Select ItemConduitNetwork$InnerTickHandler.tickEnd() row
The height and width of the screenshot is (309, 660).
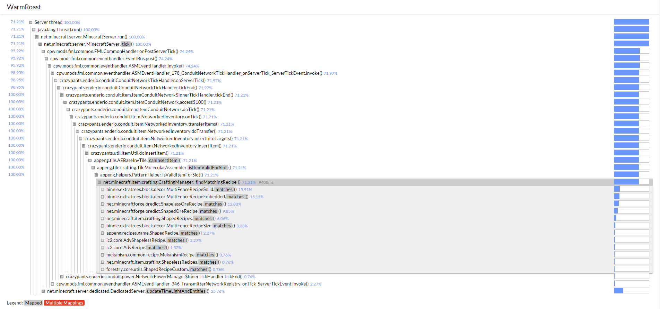pos(149,95)
